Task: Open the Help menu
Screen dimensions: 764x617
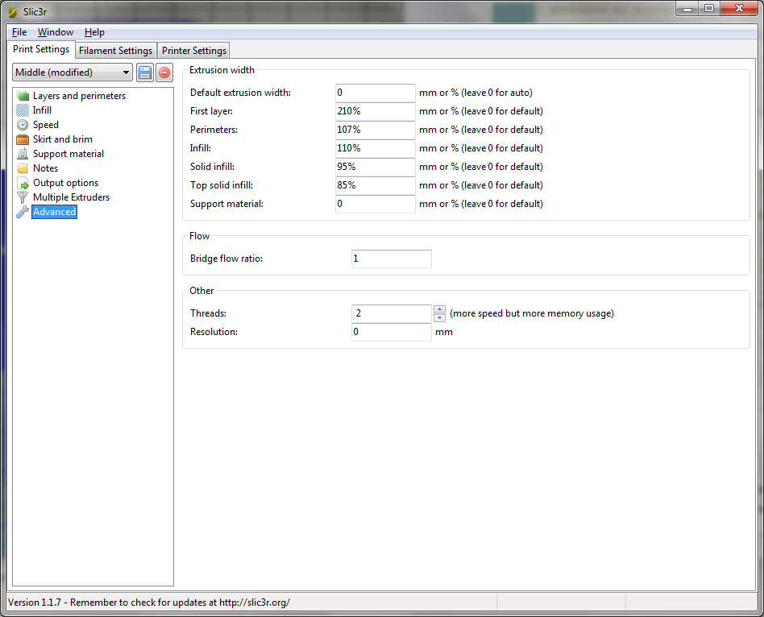Action: tap(94, 32)
